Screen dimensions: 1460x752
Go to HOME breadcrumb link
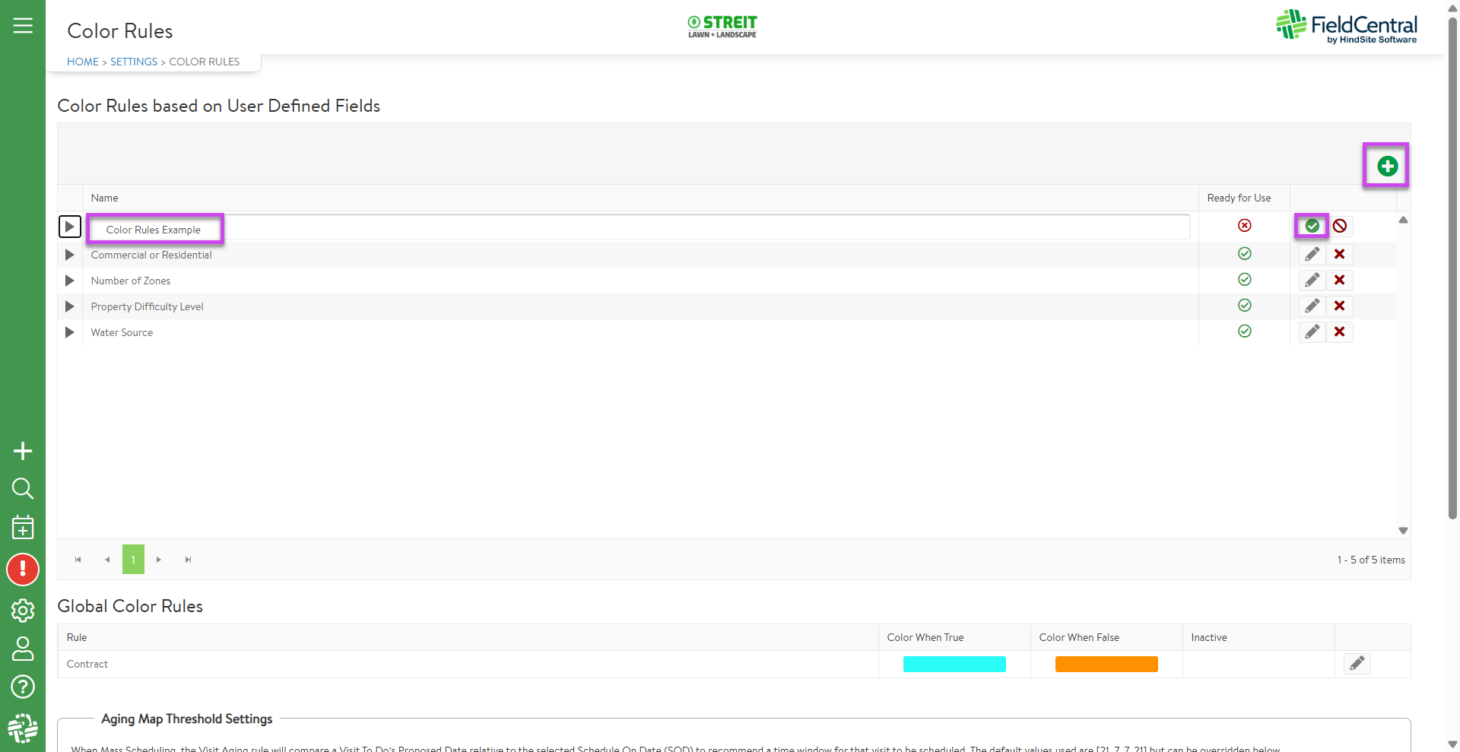tap(82, 62)
